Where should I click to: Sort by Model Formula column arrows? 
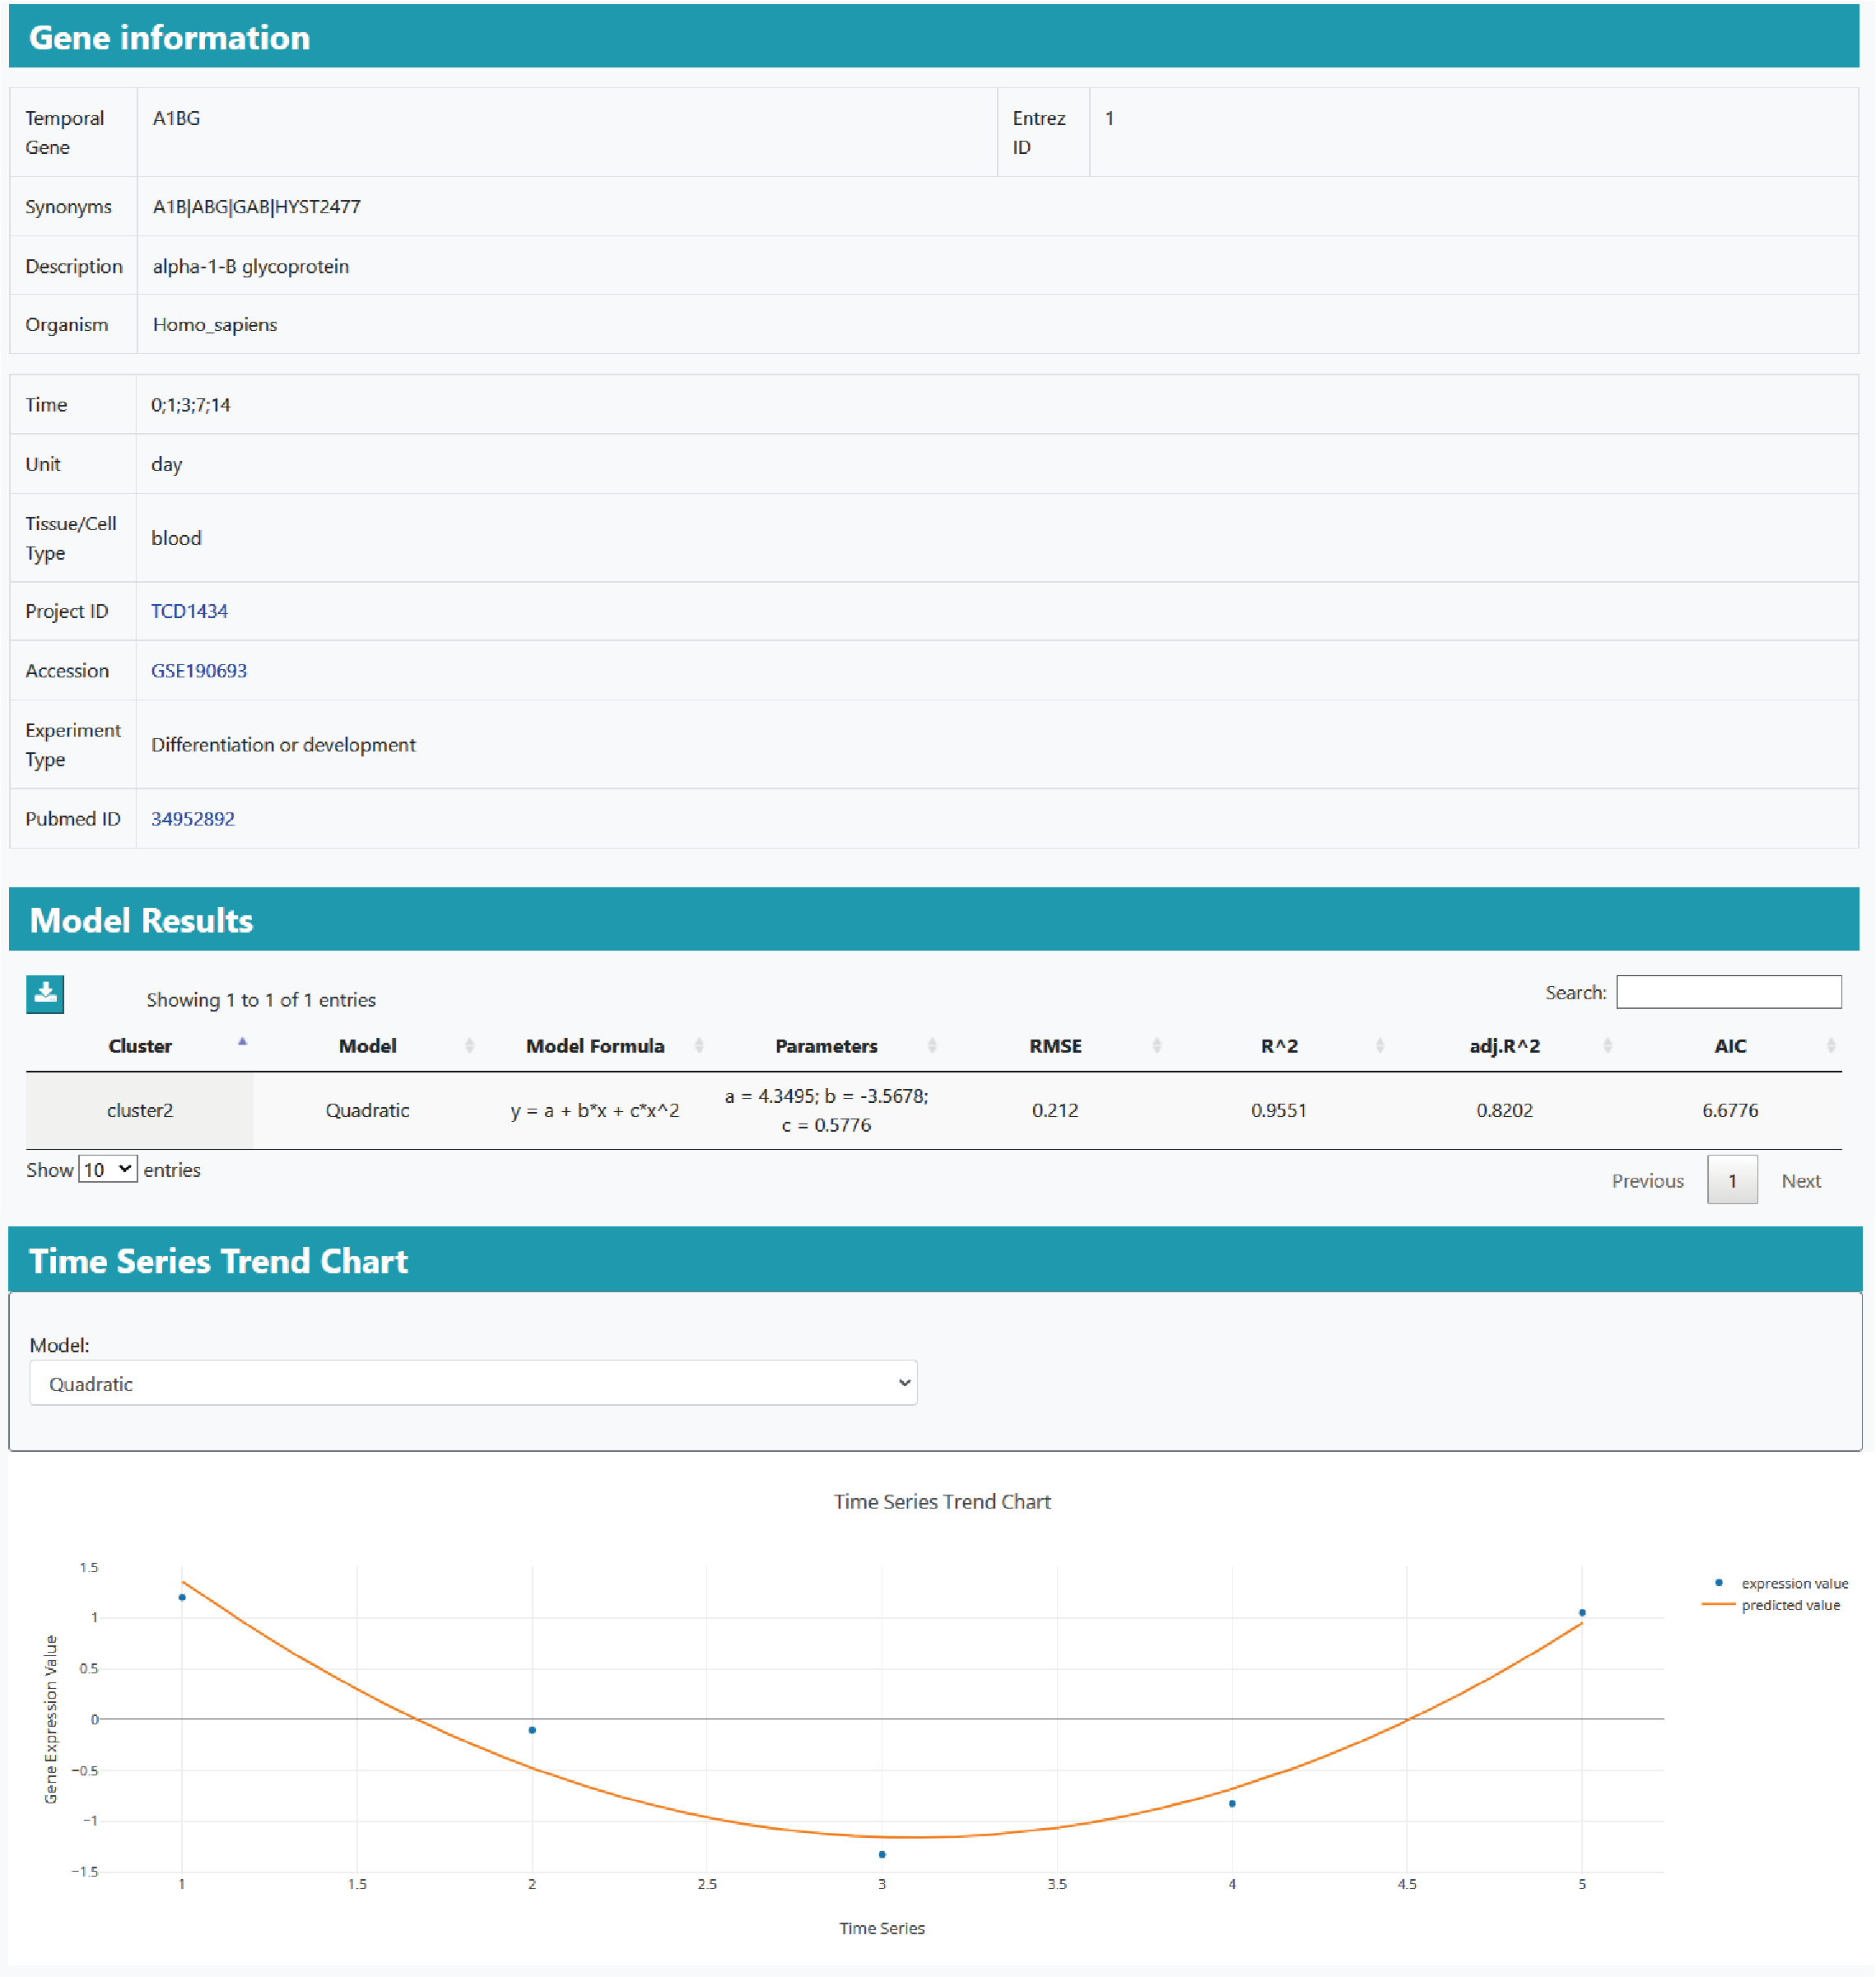coord(699,1046)
